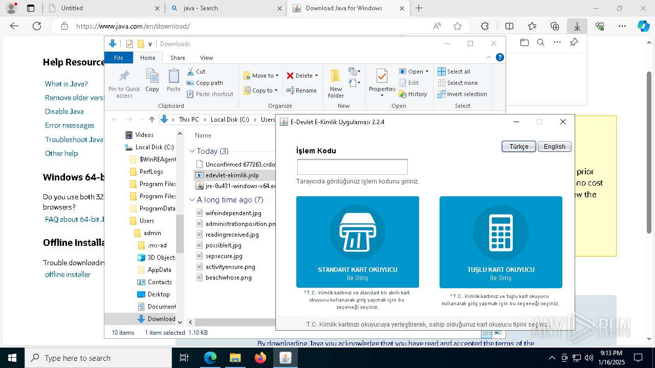Switch to details view in Explorer
Image resolution: width=655 pixels, height=368 pixels.
(487, 333)
